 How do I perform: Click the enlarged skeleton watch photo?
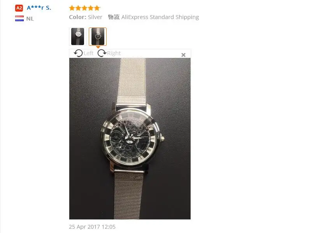click(x=130, y=139)
